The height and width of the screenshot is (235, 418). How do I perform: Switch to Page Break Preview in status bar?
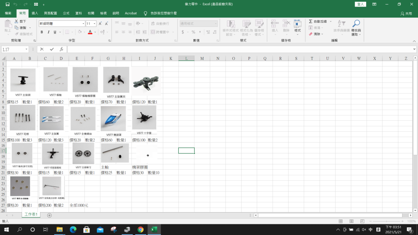point(362,221)
